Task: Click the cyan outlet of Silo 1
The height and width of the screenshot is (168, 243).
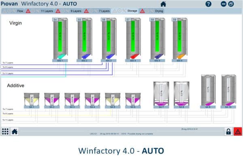Action: tap(62, 56)
